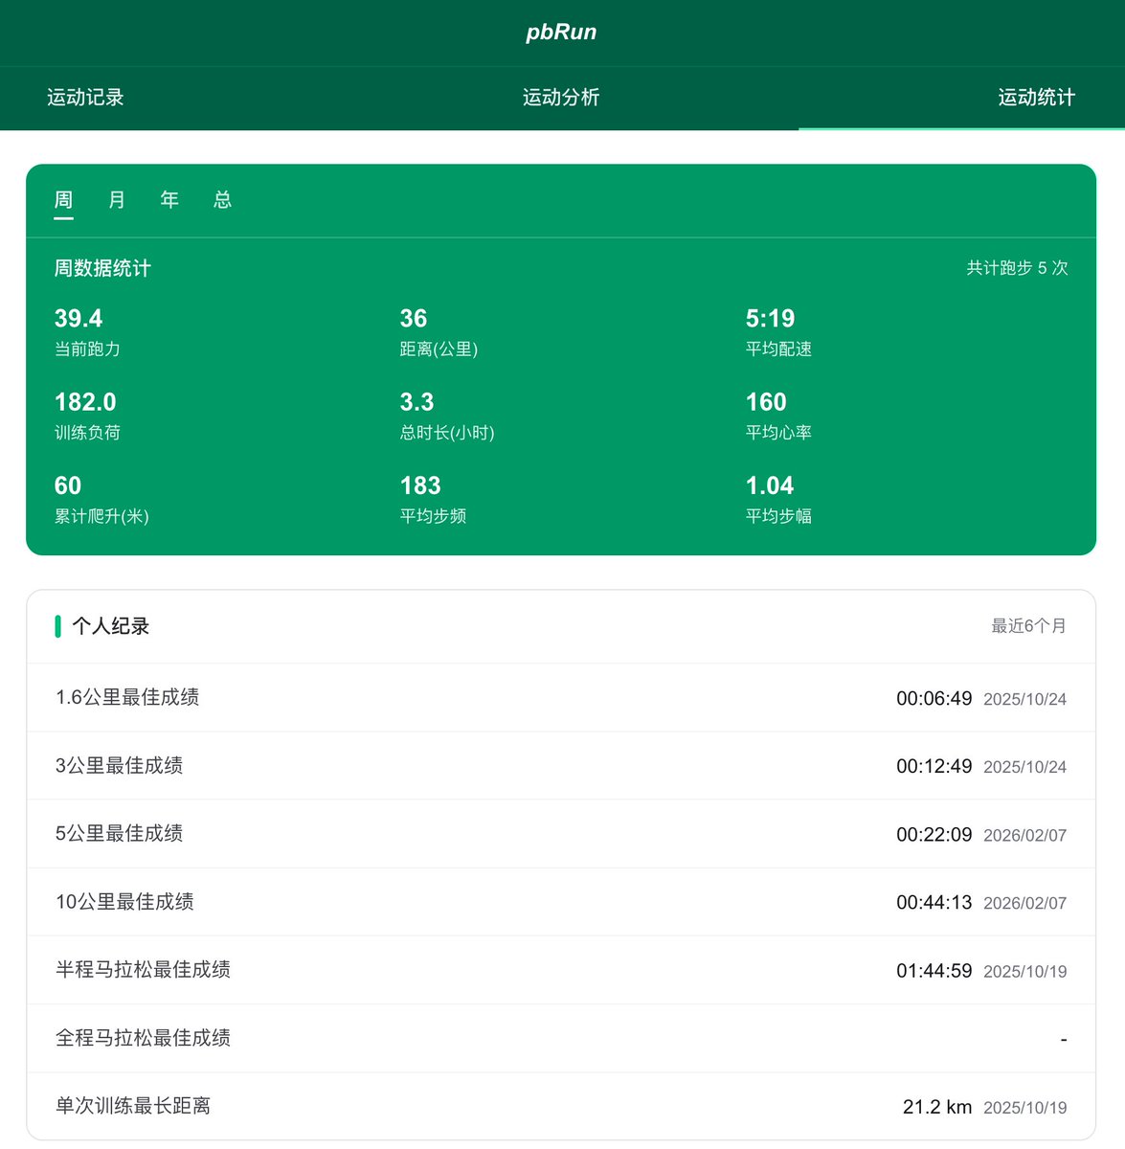This screenshot has height=1149, width=1125.
Task: Open the 半程马拉松最佳成绩 record row
Action: click(x=561, y=970)
